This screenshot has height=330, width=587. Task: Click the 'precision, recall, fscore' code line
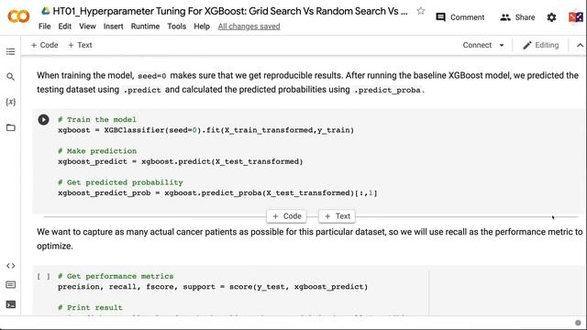[x=213, y=287]
